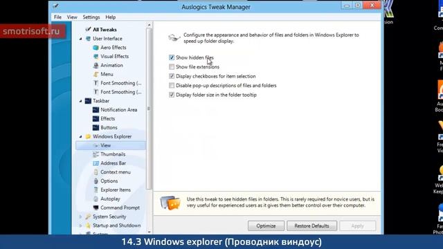Toggle Display checkboxes for item selection

(172, 76)
